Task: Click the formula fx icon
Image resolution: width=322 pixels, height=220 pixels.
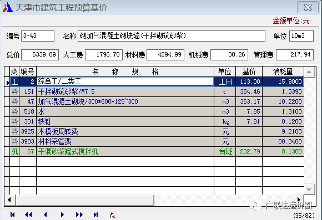Action: point(112,215)
